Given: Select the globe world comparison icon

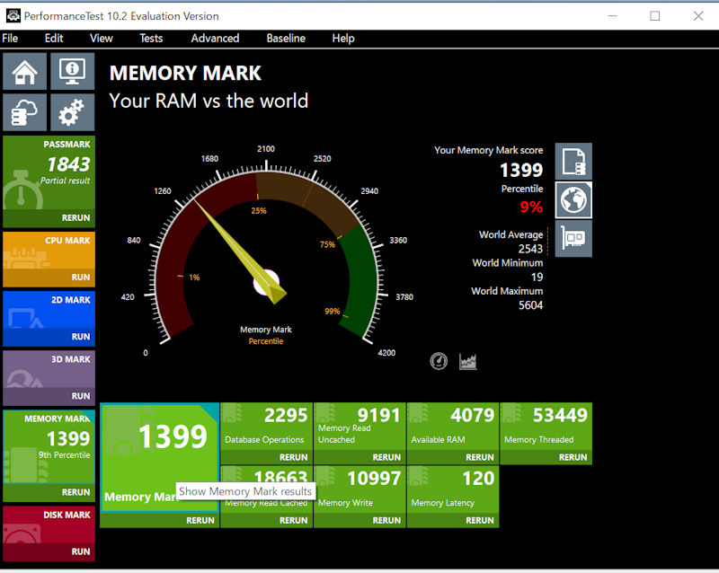Looking at the screenshot, I should (x=573, y=200).
